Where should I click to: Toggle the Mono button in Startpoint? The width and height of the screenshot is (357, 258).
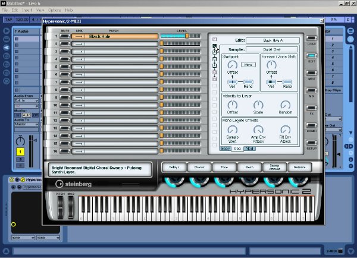248,65
